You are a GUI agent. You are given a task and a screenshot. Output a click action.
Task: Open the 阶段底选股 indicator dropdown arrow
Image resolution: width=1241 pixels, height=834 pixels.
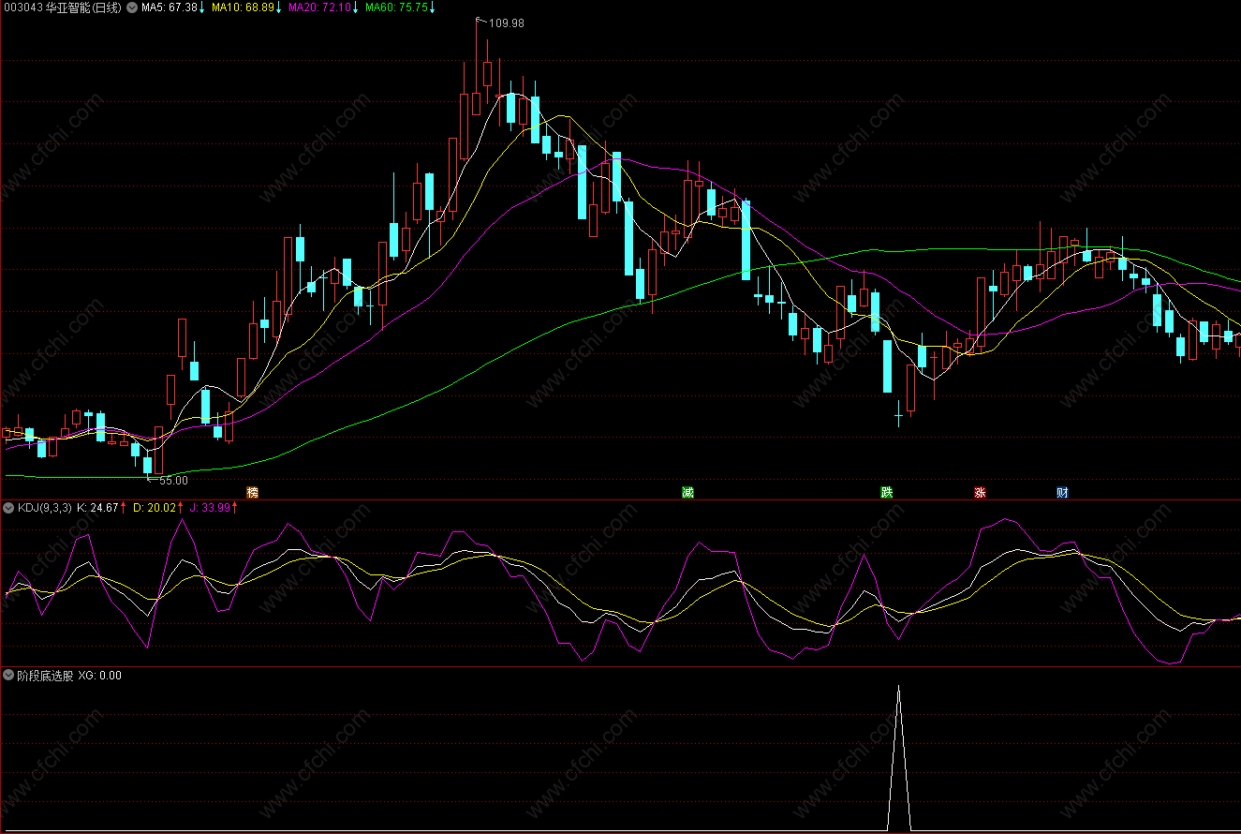9,675
